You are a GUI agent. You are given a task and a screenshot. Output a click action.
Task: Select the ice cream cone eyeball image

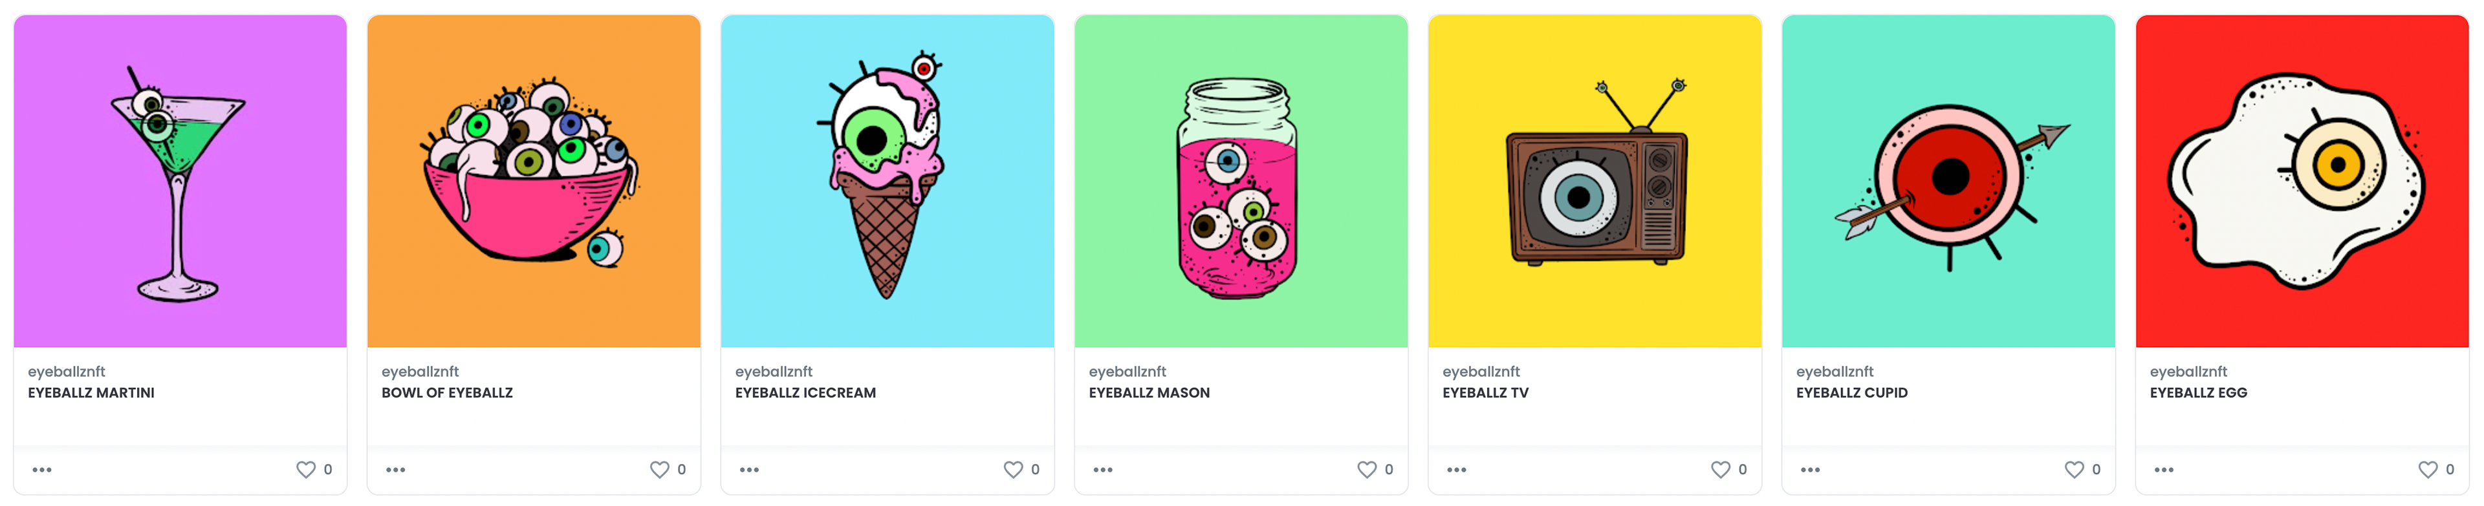point(887,181)
